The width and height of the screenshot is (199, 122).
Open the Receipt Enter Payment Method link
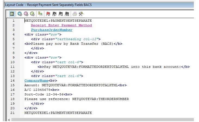point(61,25)
